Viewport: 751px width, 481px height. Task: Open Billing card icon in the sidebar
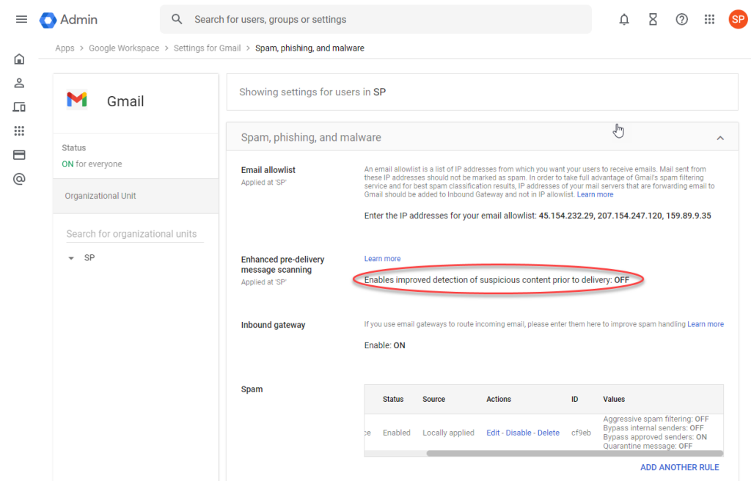click(x=20, y=155)
